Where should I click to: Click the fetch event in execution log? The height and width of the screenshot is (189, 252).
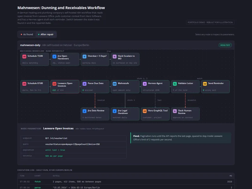(37, 182)
